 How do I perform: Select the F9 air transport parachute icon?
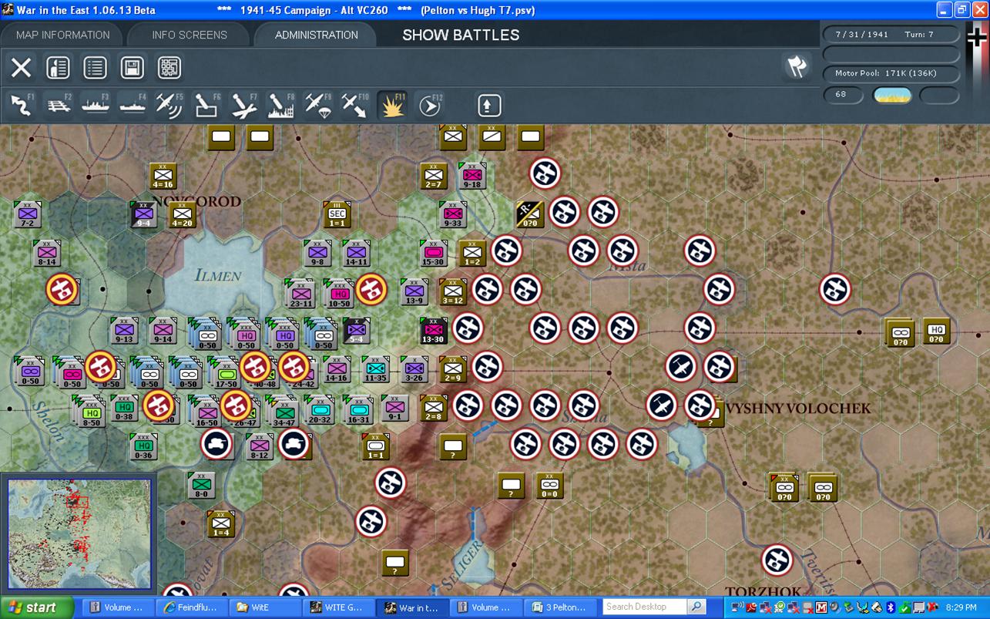317,105
